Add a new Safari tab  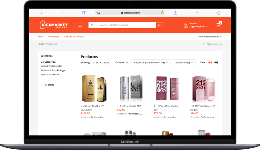197,13
